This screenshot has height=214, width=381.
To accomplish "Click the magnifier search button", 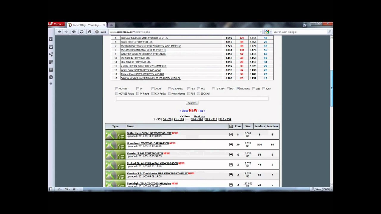I will click(330, 32).
